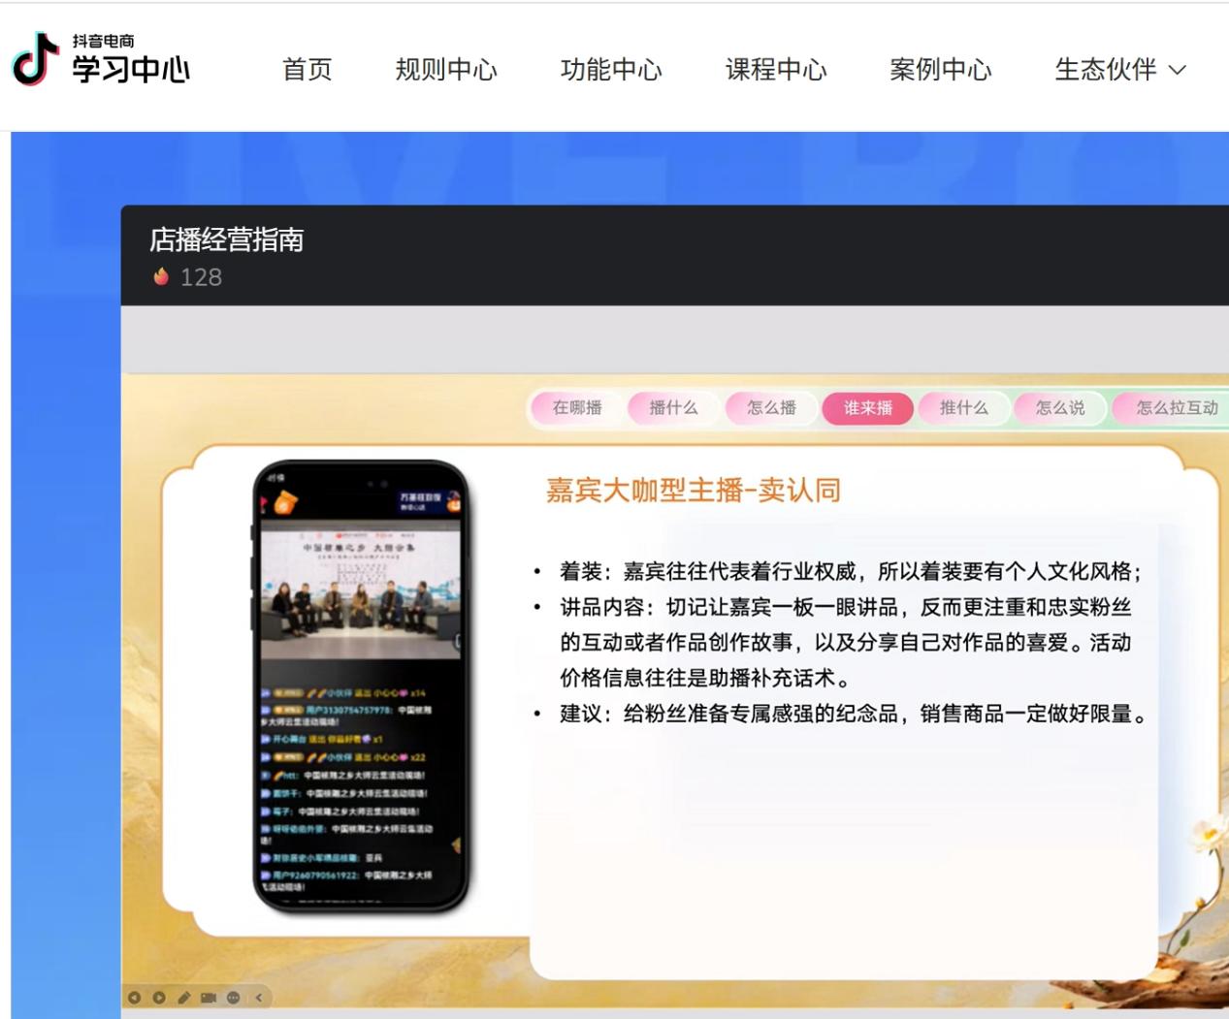Click the 店播经营指南 course title

tap(223, 242)
